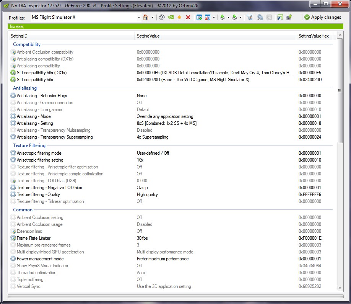The width and height of the screenshot is (351, 304).
Task: Click Override any application setting value
Action: tap(165, 116)
